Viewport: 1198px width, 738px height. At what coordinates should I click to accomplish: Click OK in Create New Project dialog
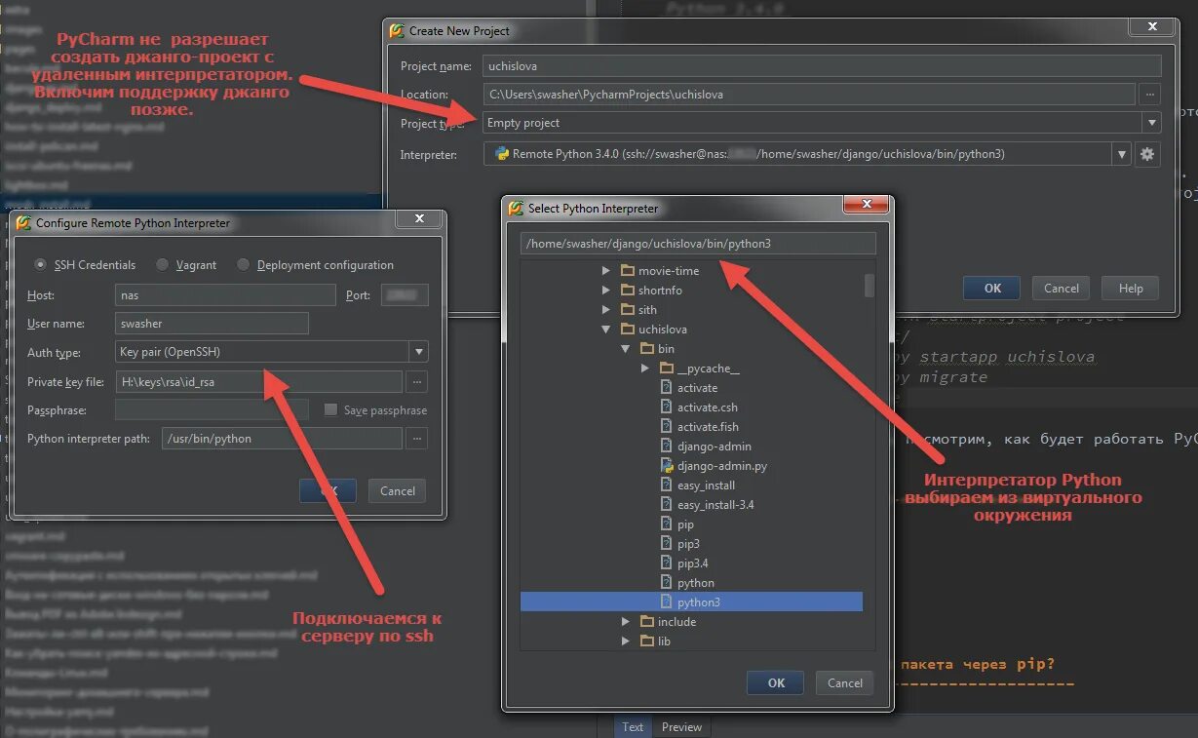[992, 289]
